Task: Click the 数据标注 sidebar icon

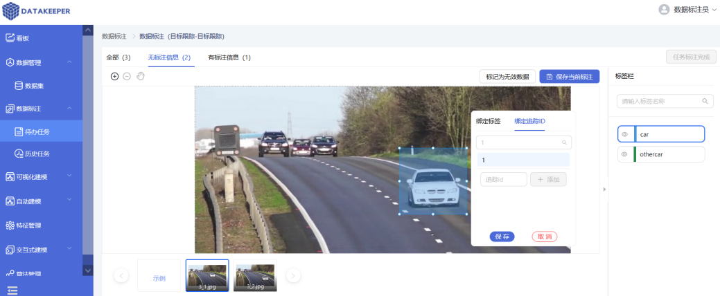Action: (x=10, y=109)
